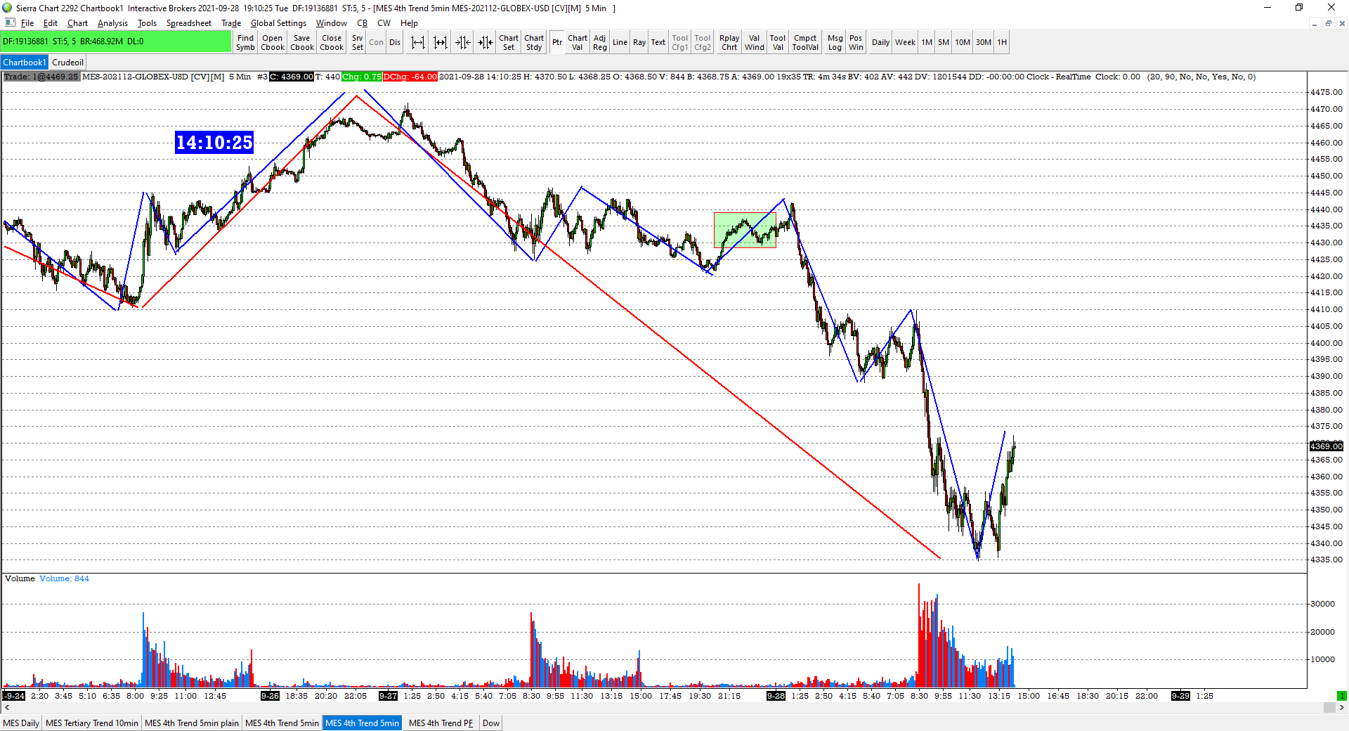The height and width of the screenshot is (731, 1349).
Task: Open the Msg Log window
Action: pos(835,43)
